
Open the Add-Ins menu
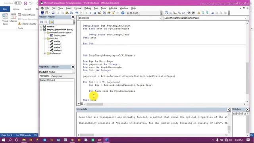[113, 8]
